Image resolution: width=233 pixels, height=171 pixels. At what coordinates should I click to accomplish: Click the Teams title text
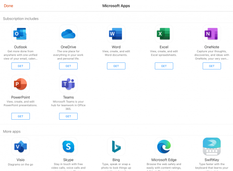coord(68,97)
